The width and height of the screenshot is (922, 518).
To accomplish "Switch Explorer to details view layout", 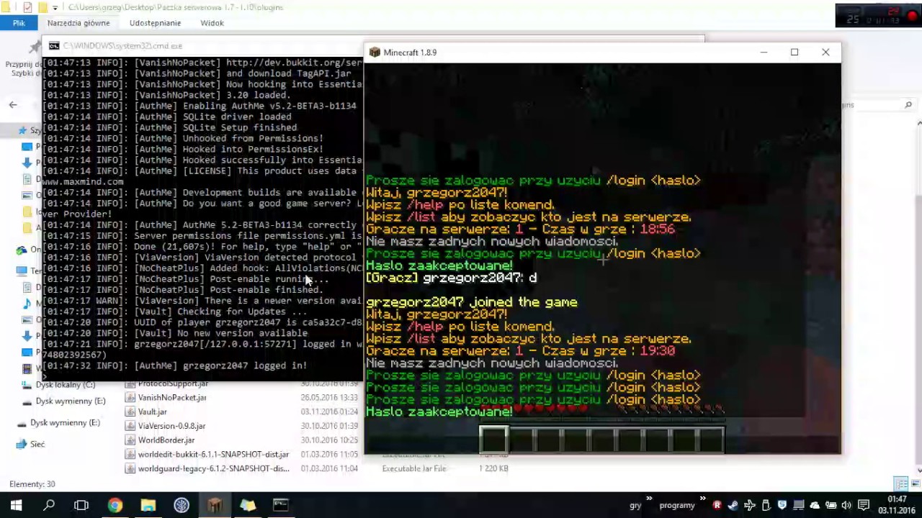I will 901,484.
